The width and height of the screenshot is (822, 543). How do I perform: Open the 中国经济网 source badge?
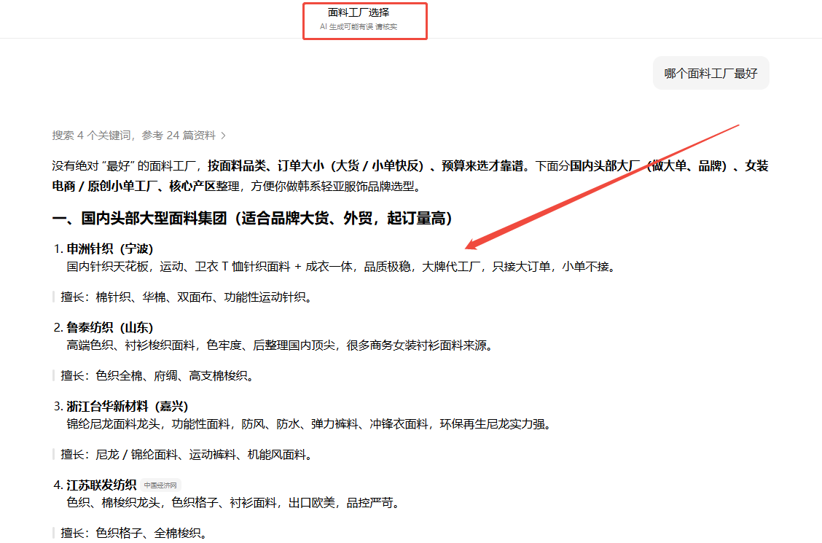point(160,485)
